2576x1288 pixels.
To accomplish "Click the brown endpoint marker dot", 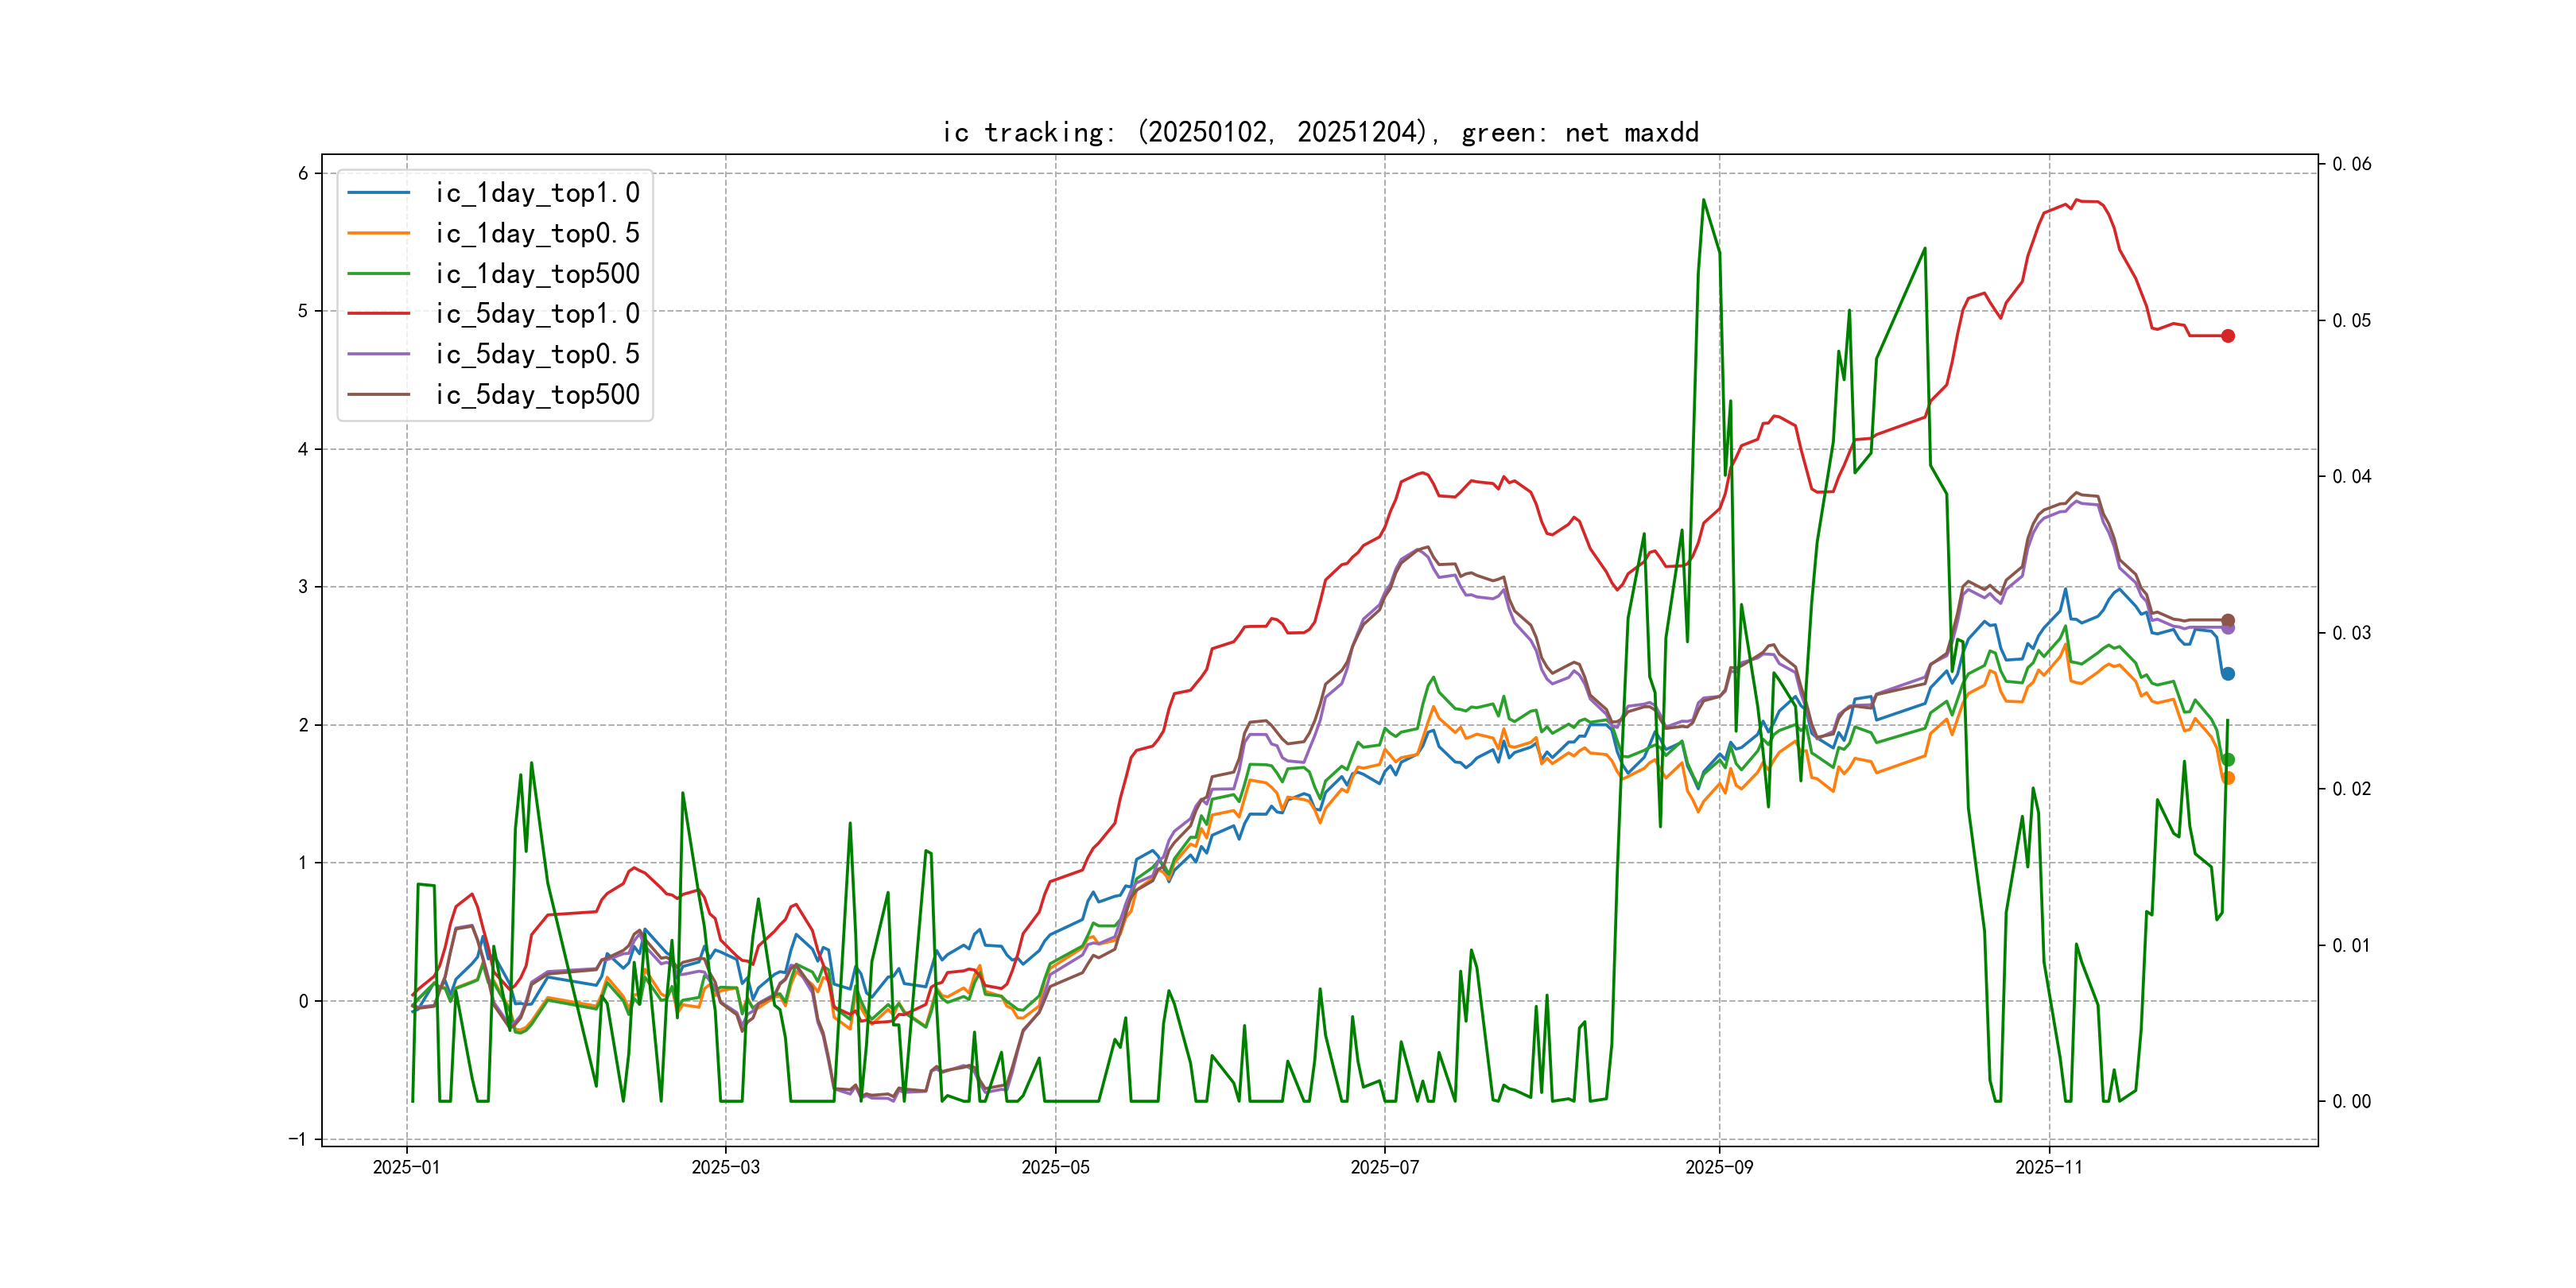I will 2228,620.
